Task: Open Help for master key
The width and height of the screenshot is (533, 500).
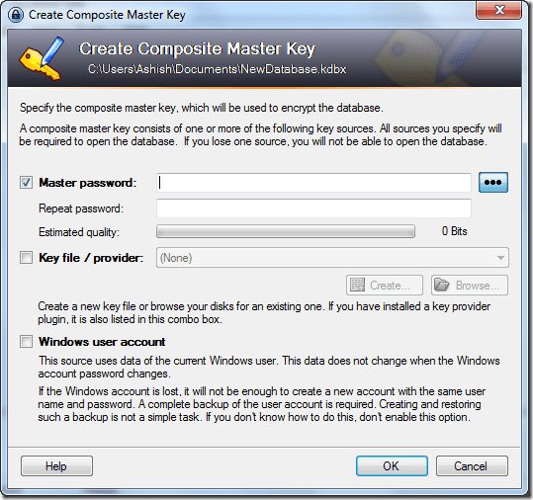Action: pyautogui.click(x=56, y=465)
